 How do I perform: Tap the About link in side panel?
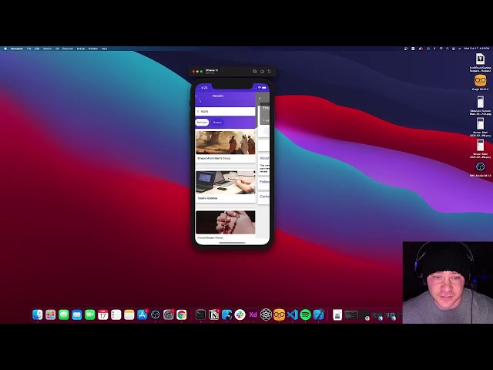tap(264, 158)
